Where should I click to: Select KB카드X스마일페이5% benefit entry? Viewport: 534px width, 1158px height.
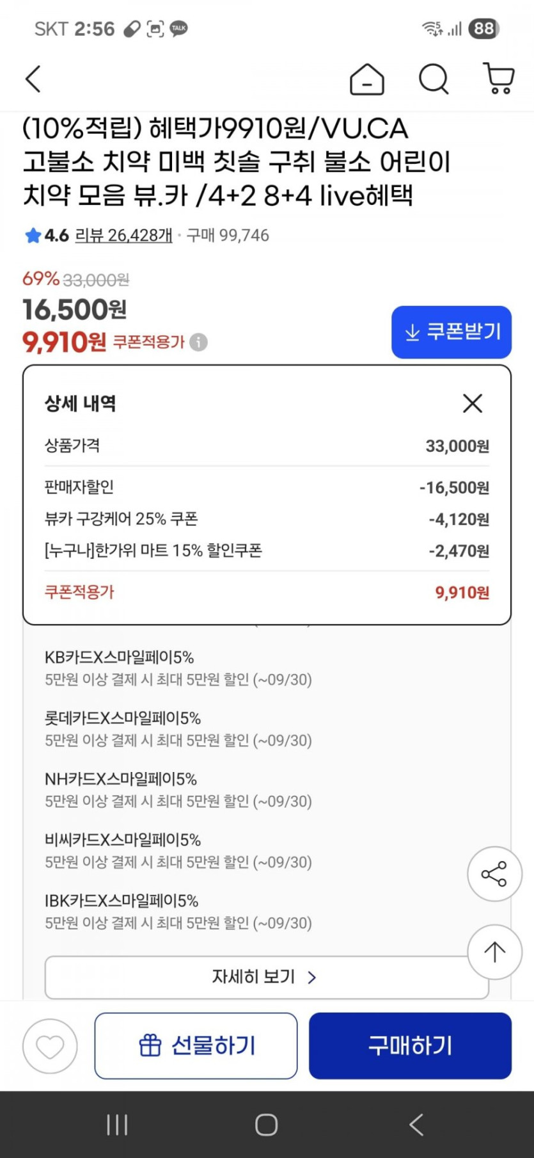click(x=119, y=657)
